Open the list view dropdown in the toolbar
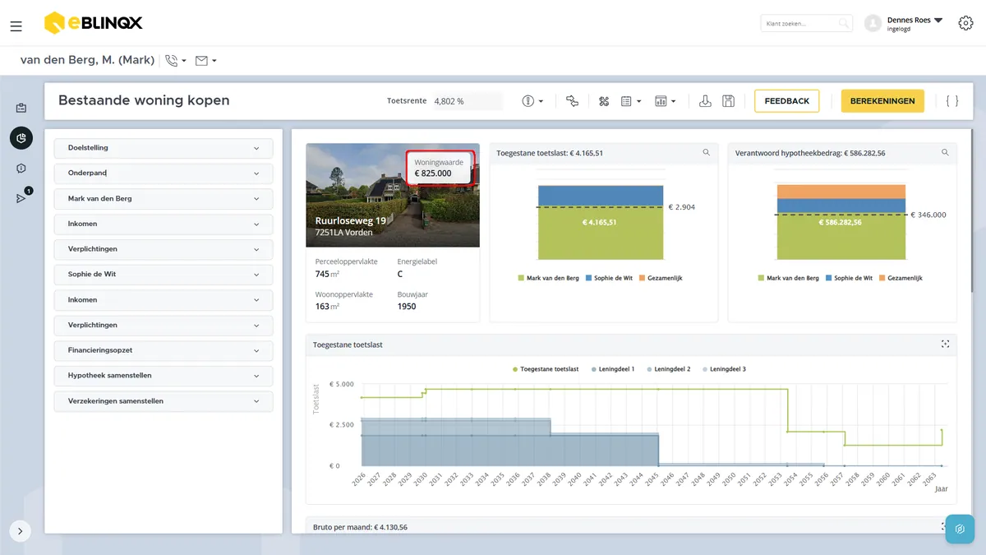Image resolution: width=986 pixels, height=555 pixels. [x=631, y=101]
